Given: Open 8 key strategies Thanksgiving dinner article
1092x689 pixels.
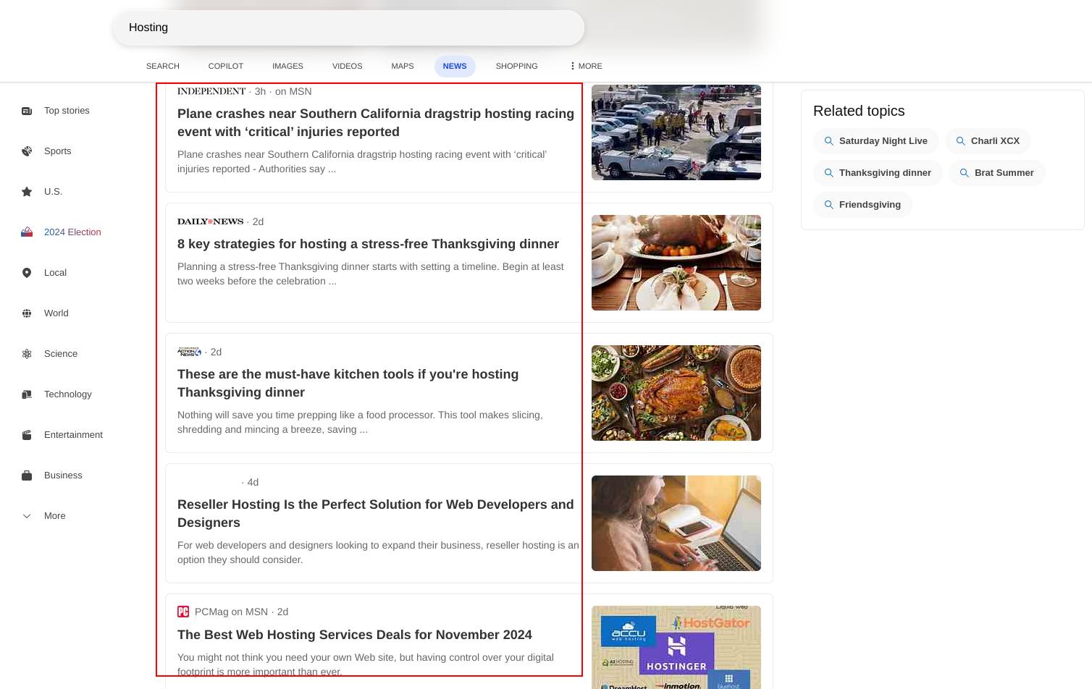Looking at the screenshot, I should [368, 244].
